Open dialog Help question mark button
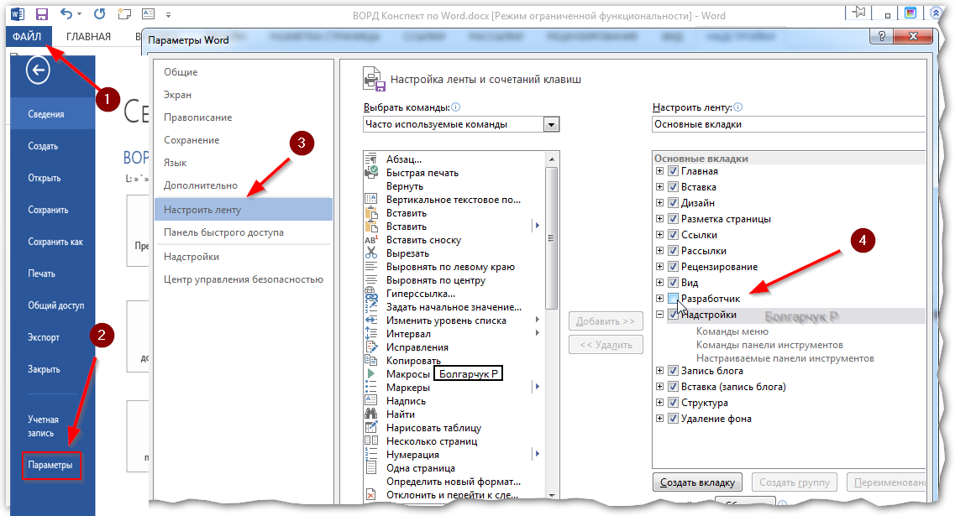 point(881,37)
